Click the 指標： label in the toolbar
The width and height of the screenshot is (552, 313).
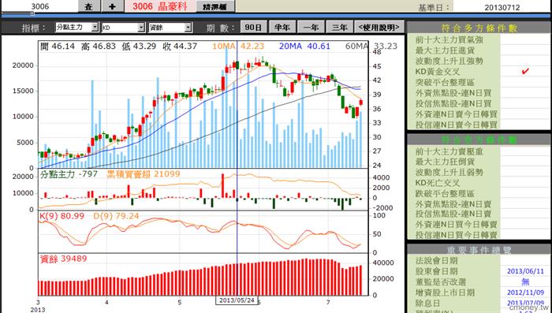(33, 28)
